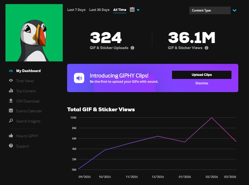Open My Dashboard from the sidebar
249x185 pixels.
(11, 71)
